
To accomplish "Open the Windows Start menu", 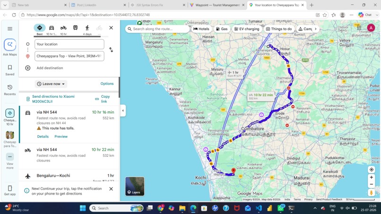I will (83, 208).
